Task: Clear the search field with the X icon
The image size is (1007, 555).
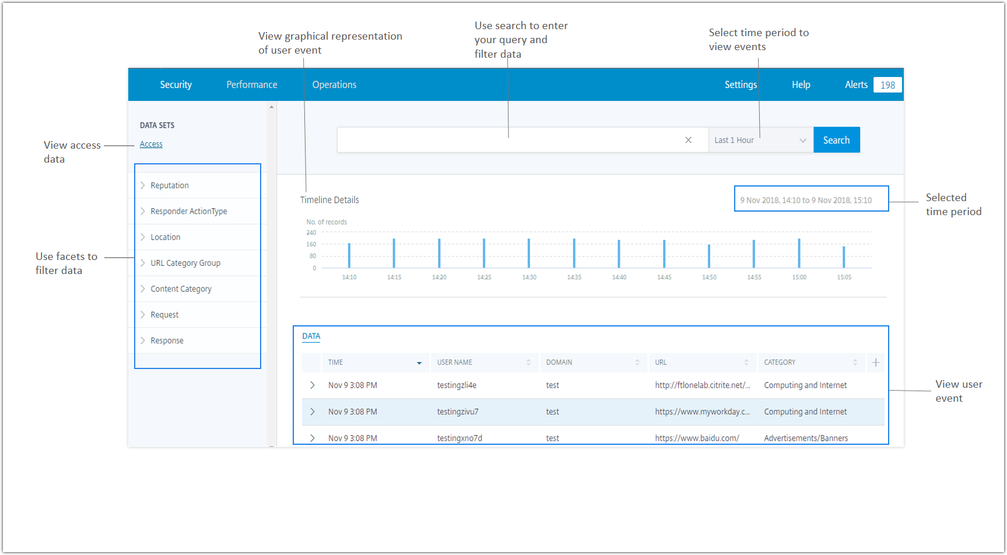Action: coord(688,140)
